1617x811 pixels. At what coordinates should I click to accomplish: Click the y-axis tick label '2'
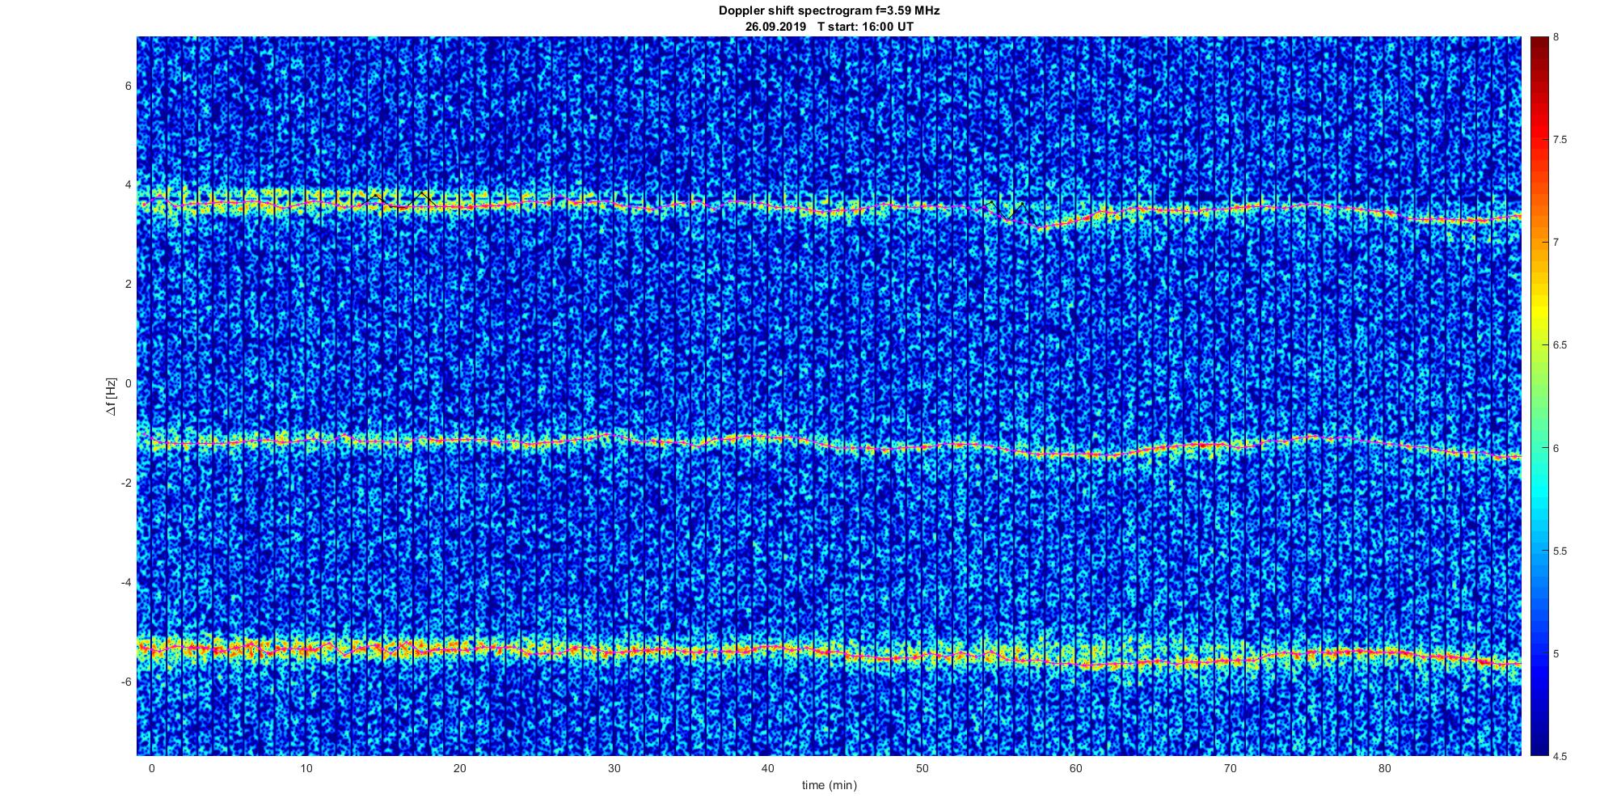point(127,284)
